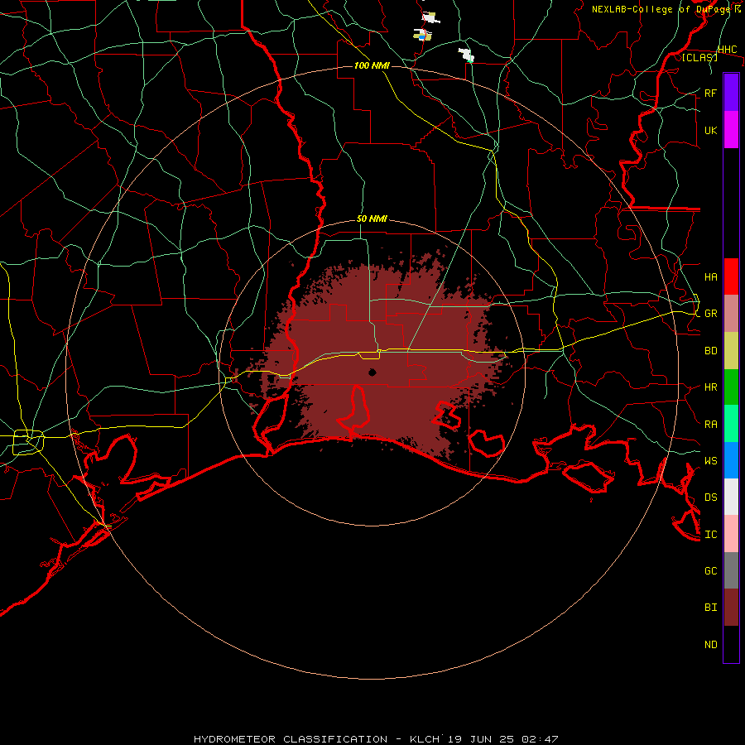This screenshot has height=745, width=745.
Task: Click the NEXLAB-College of DuPage credit text
Action: click(x=662, y=9)
